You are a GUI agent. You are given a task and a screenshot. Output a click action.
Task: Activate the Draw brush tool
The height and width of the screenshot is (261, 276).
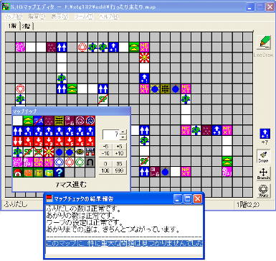[263, 157]
